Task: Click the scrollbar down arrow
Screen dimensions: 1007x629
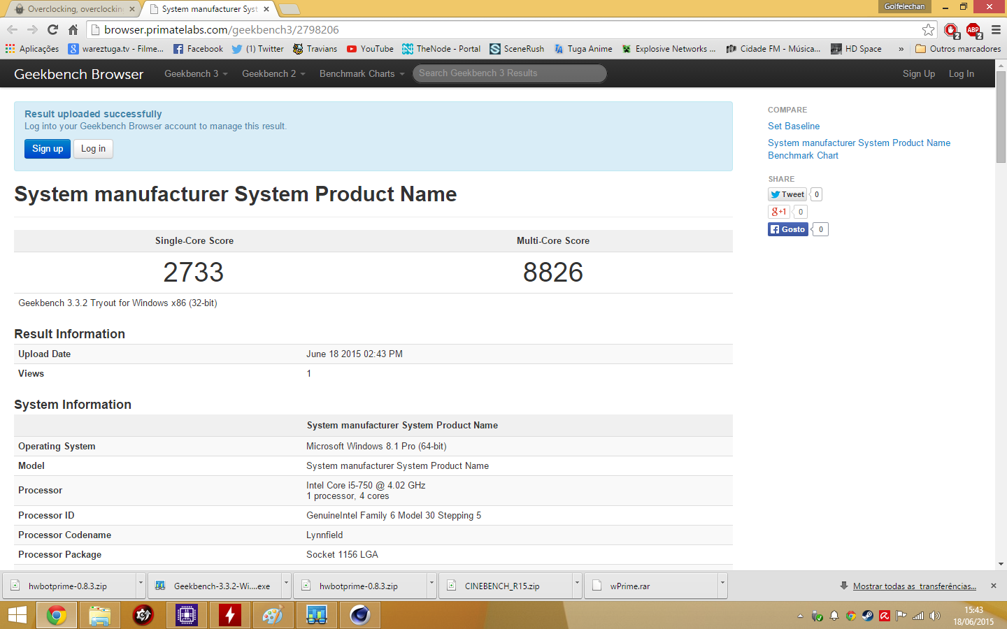Action: 1001,564
